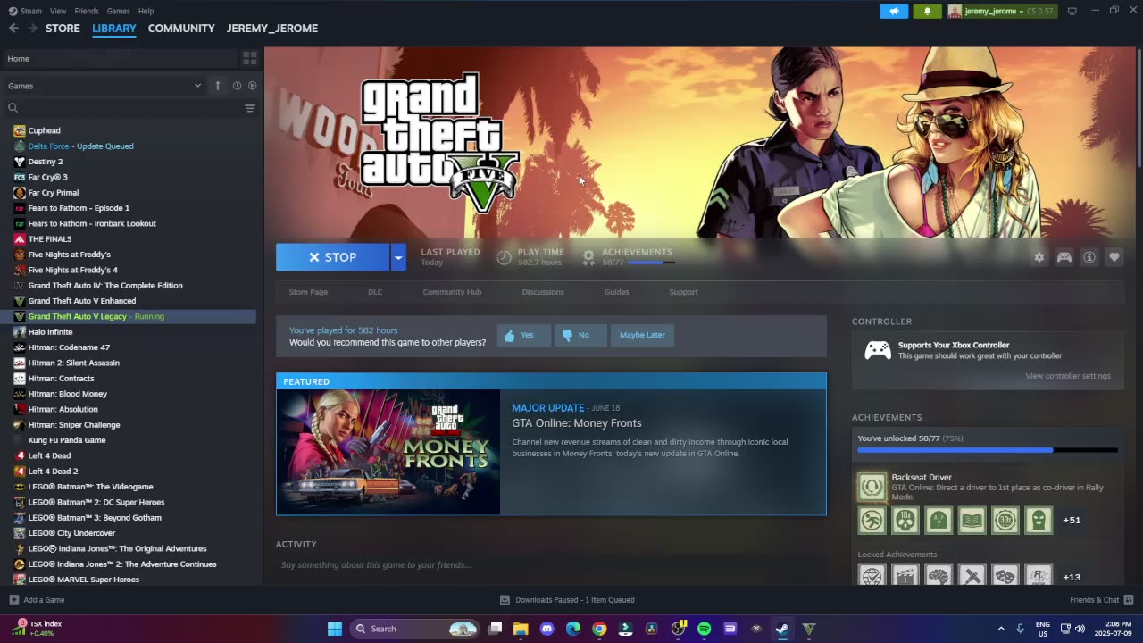Switch to the COMMUNITY tab
The width and height of the screenshot is (1143, 643).
(181, 29)
